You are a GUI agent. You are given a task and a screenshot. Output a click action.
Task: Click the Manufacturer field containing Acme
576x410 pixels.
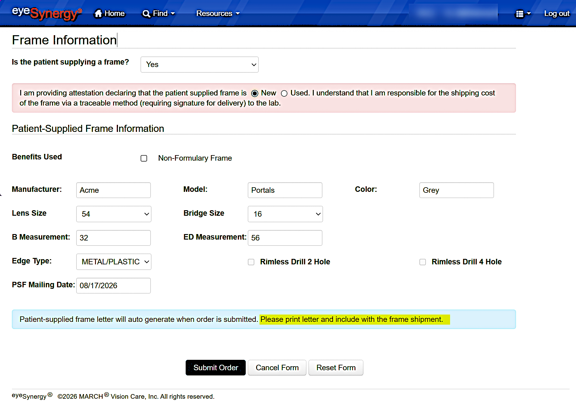(113, 190)
